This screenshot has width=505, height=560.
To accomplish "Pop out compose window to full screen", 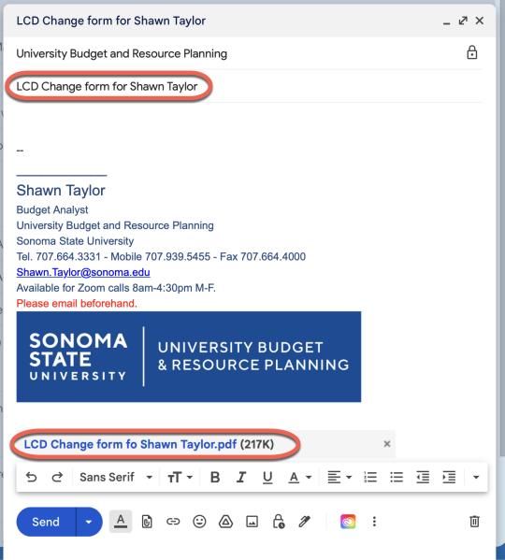I will pyautogui.click(x=463, y=21).
